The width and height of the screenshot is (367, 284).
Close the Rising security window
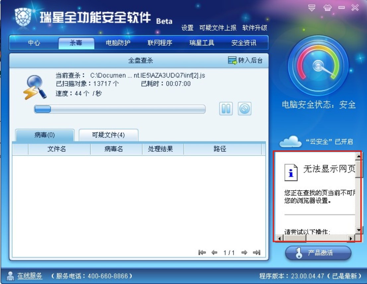355,8
